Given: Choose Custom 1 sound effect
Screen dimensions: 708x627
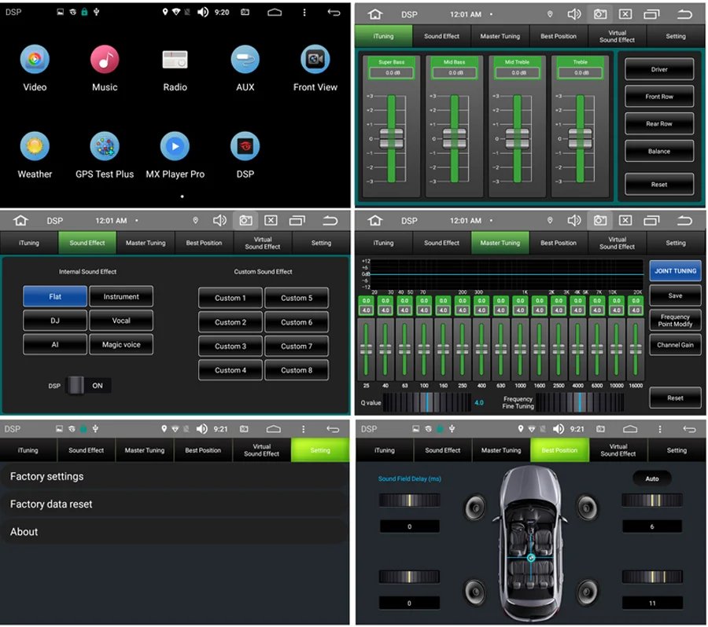Looking at the screenshot, I should point(230,298).
